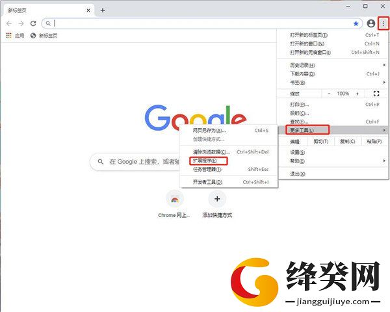
Task: Select 网页另存为(A)... in submenu
Action: (x=228, y=131)
